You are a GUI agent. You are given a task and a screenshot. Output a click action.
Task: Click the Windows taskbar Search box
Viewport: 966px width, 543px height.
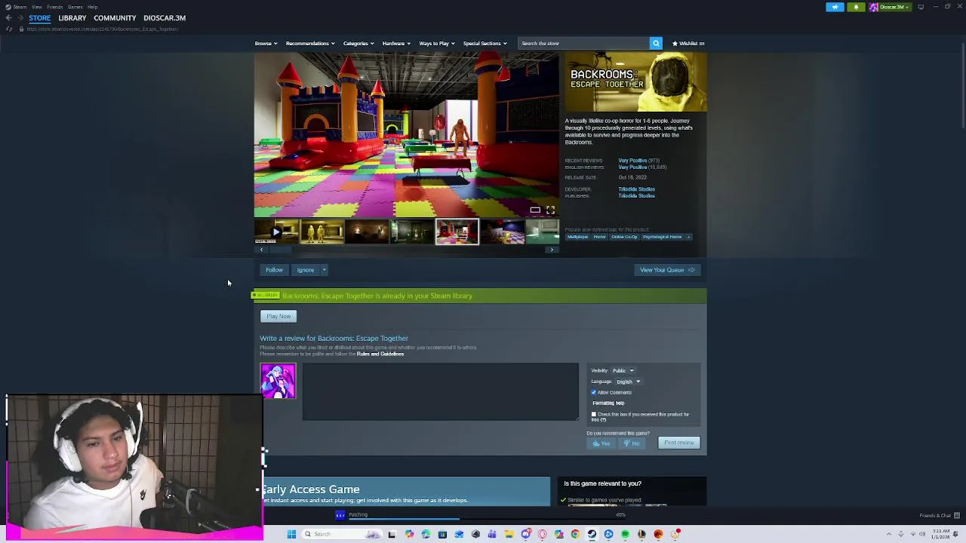point(340,534)
